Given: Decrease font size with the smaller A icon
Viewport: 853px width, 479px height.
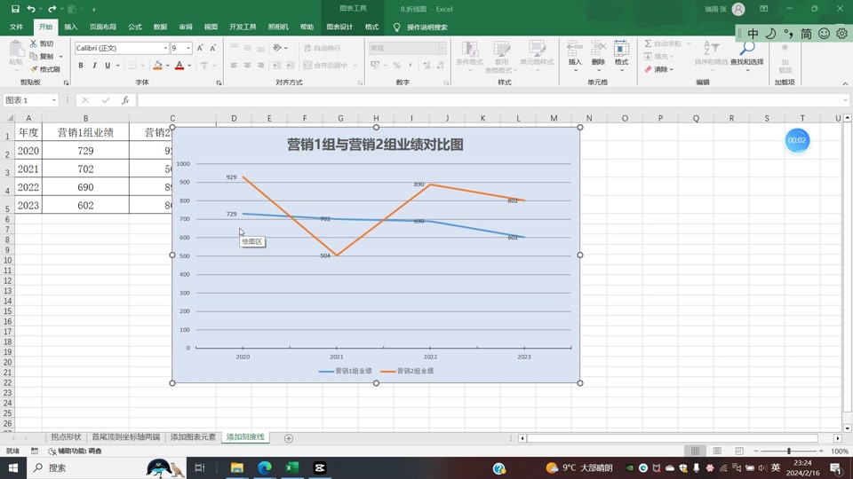Looking at the screenshot, I should 212,48.
